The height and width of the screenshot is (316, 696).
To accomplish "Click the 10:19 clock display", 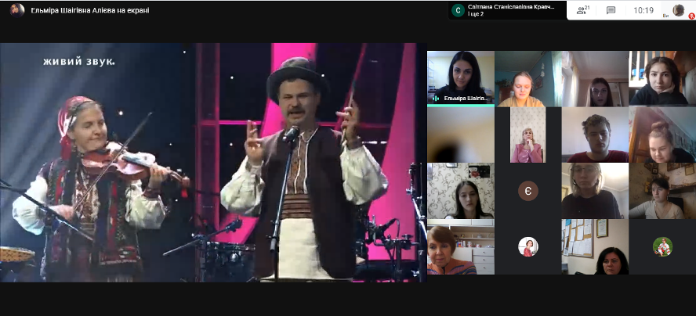I will click(643, 11).
